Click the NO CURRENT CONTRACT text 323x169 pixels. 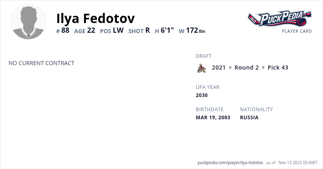click(42, 63)
